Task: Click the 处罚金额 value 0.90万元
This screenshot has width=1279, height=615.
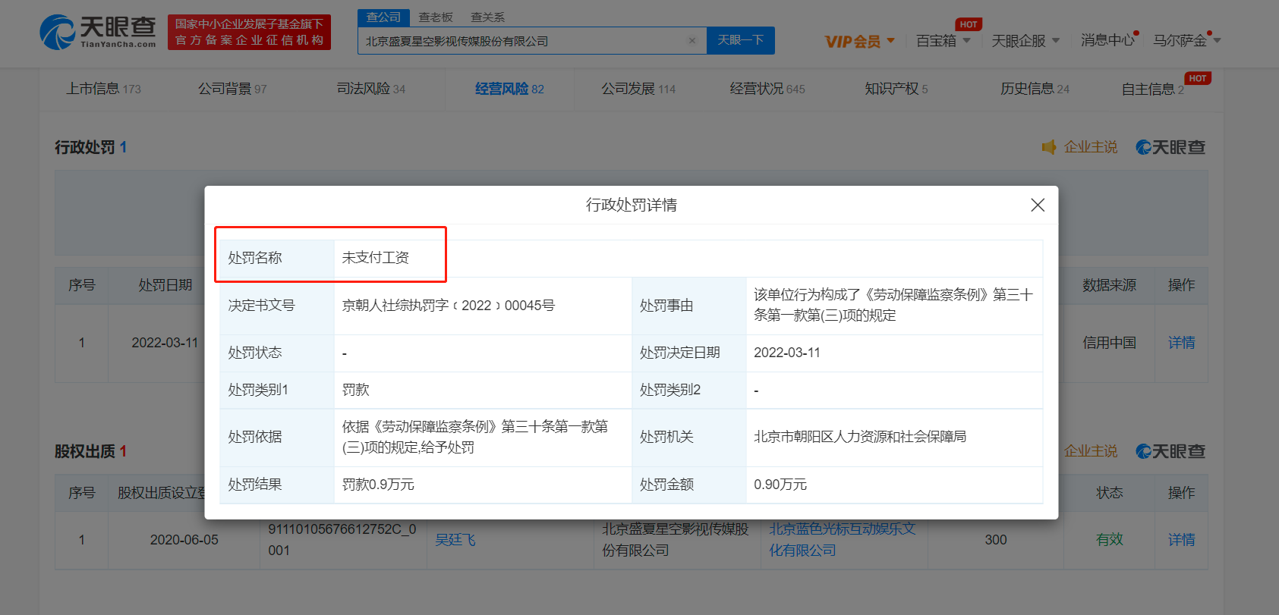Action: click(x=780, y=485)
